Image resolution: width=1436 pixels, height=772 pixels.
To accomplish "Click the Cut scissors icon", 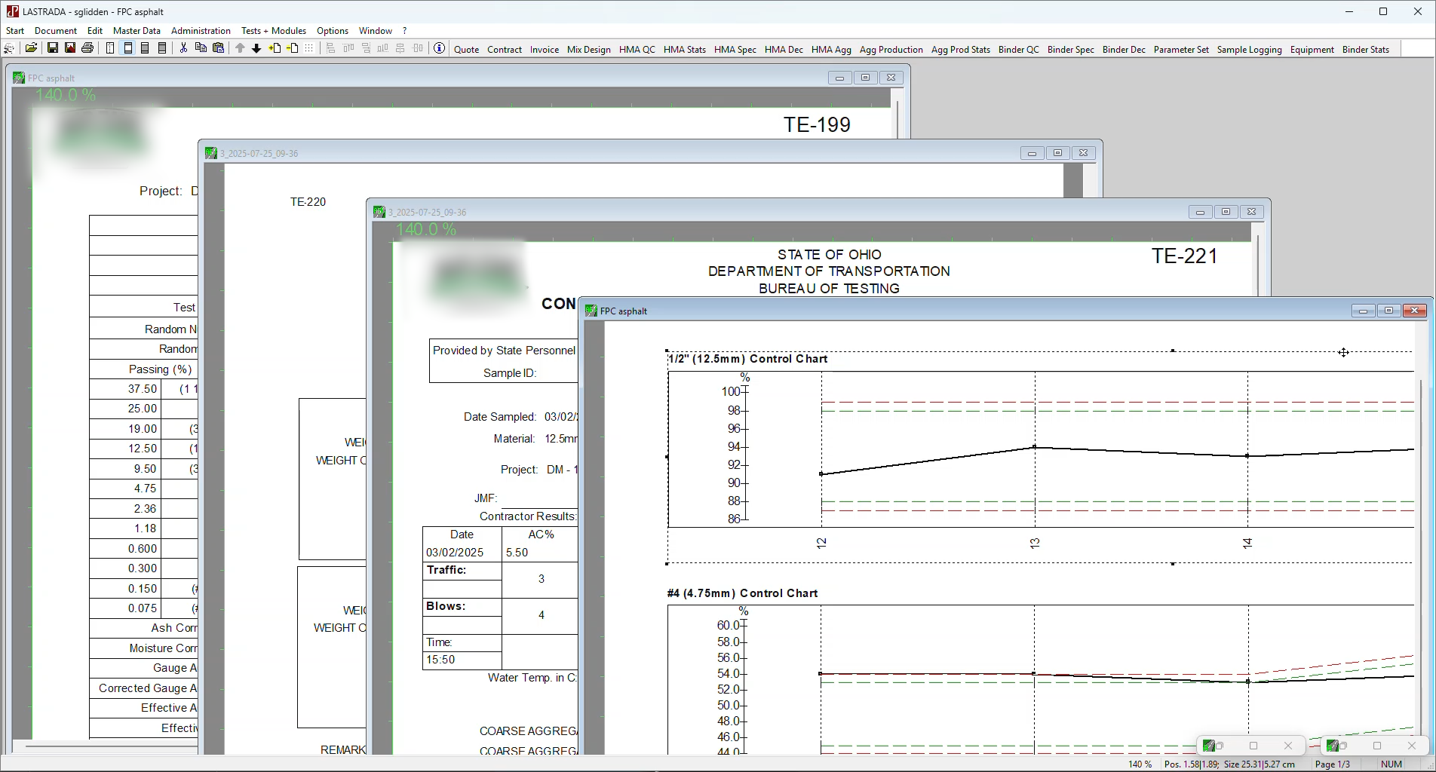I will [x=183, y=48].
